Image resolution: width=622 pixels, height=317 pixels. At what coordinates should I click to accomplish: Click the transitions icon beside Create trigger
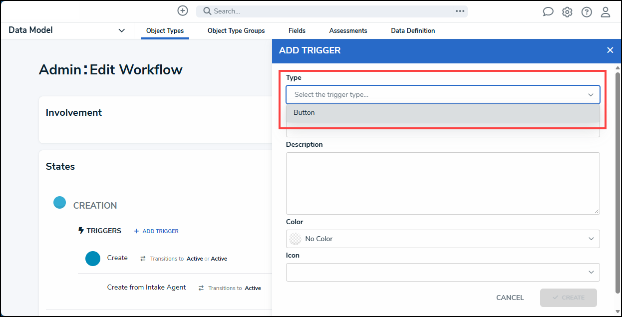point(143,259)
